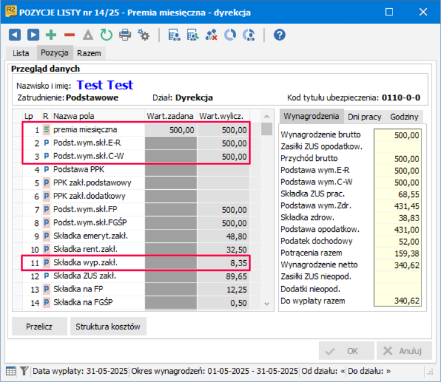Screen dimensions: 441x382
Task: Confirm with the OK button
Action: 346,351
